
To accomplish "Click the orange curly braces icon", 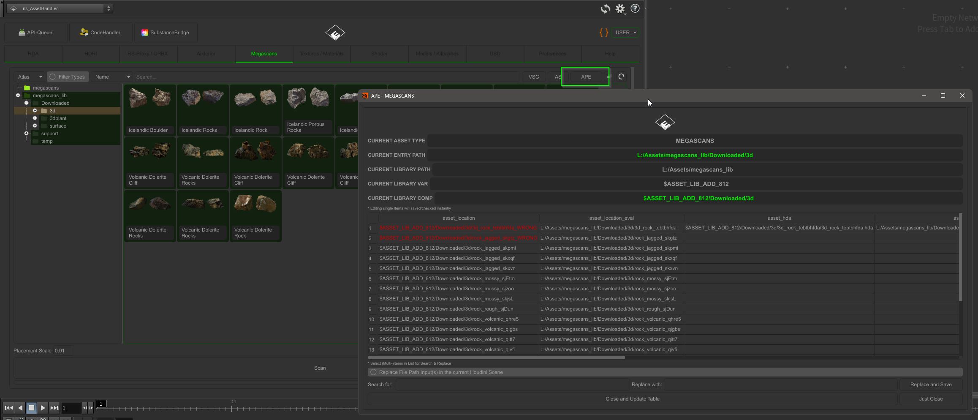I will coord(604,33).
